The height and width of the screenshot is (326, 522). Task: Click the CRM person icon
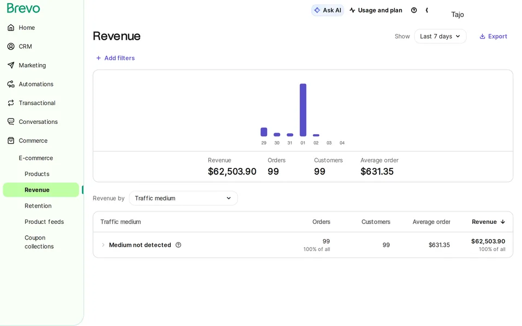11,46
